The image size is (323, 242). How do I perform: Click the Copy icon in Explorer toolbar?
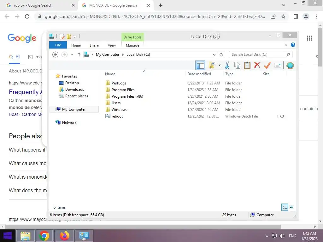click(237, 66)
